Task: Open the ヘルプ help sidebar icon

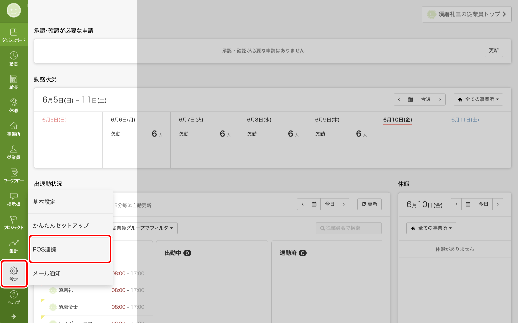Action: [x=14, y=297]
